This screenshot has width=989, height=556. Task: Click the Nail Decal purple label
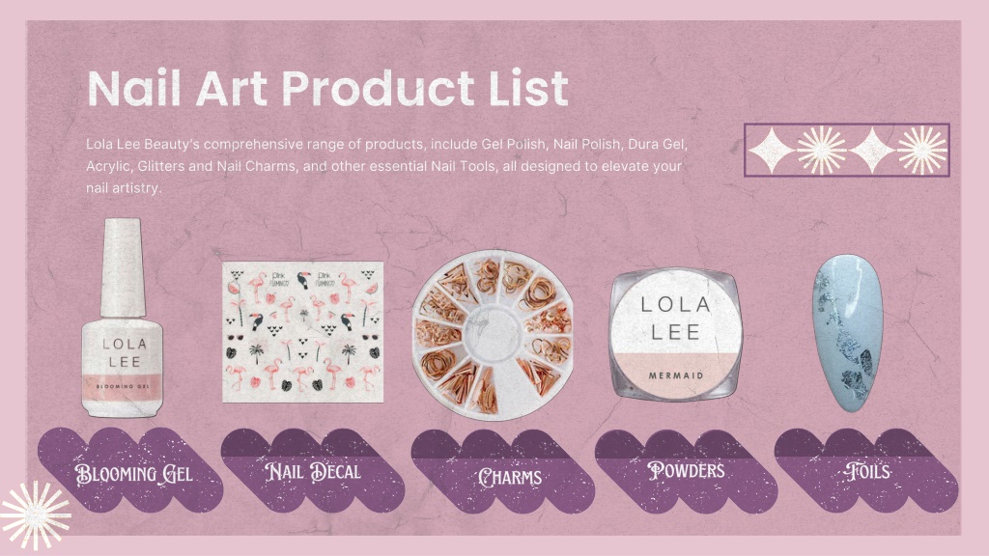point(313,470)
